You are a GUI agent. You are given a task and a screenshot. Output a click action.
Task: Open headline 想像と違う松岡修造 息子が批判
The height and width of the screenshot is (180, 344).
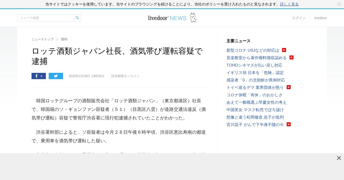coord(255,117)
